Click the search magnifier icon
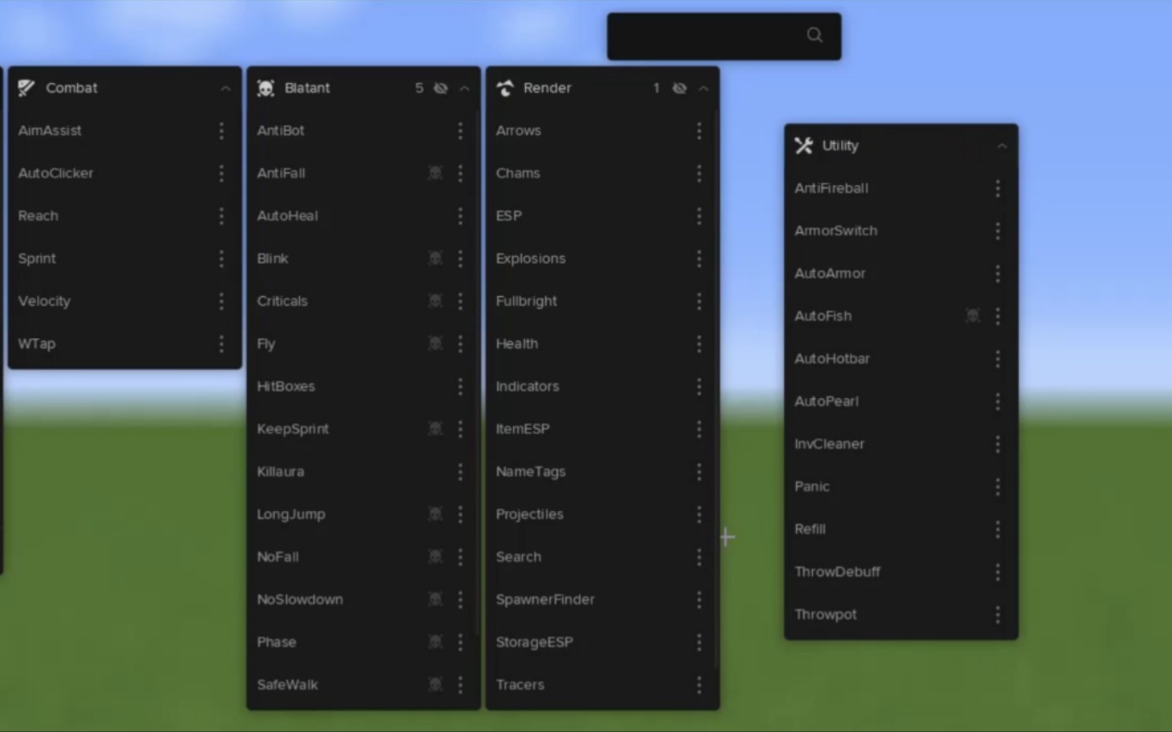Image resolution: width=1172 pixels, height=732 pixels. (814, 35)
